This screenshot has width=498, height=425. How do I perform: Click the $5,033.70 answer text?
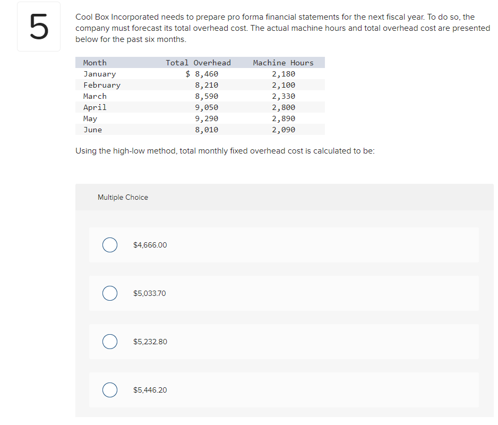(x=150, y=293)
